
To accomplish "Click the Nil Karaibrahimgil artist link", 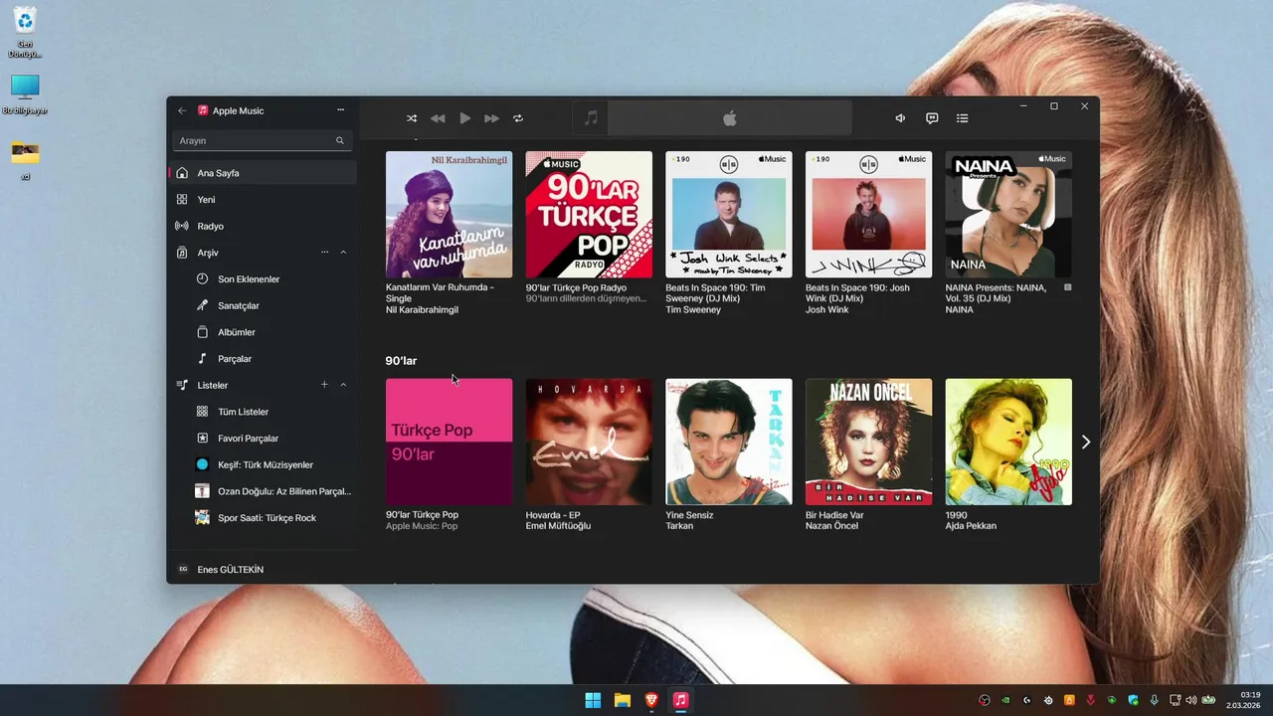I will point(422,310).
